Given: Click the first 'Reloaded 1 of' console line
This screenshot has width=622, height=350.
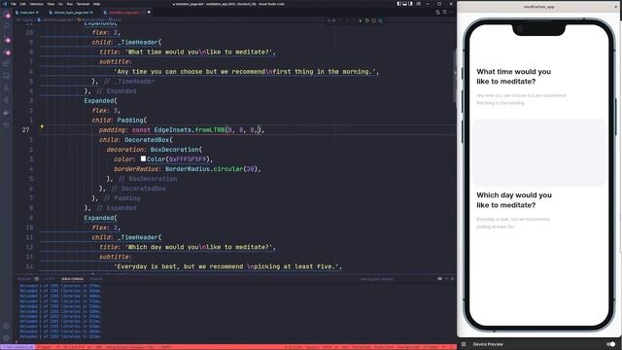Looking at the screenshot, I should point(60,286).
